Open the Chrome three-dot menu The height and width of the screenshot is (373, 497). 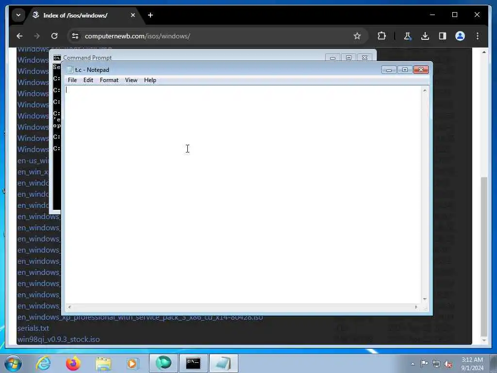pyautogui.click(x=478, y=36)
